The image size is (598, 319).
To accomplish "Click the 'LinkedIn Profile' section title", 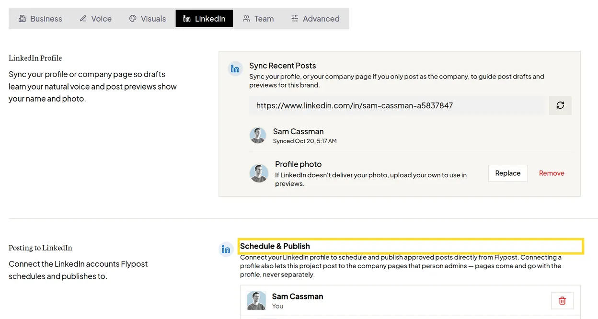I will [x=35, y=58].
